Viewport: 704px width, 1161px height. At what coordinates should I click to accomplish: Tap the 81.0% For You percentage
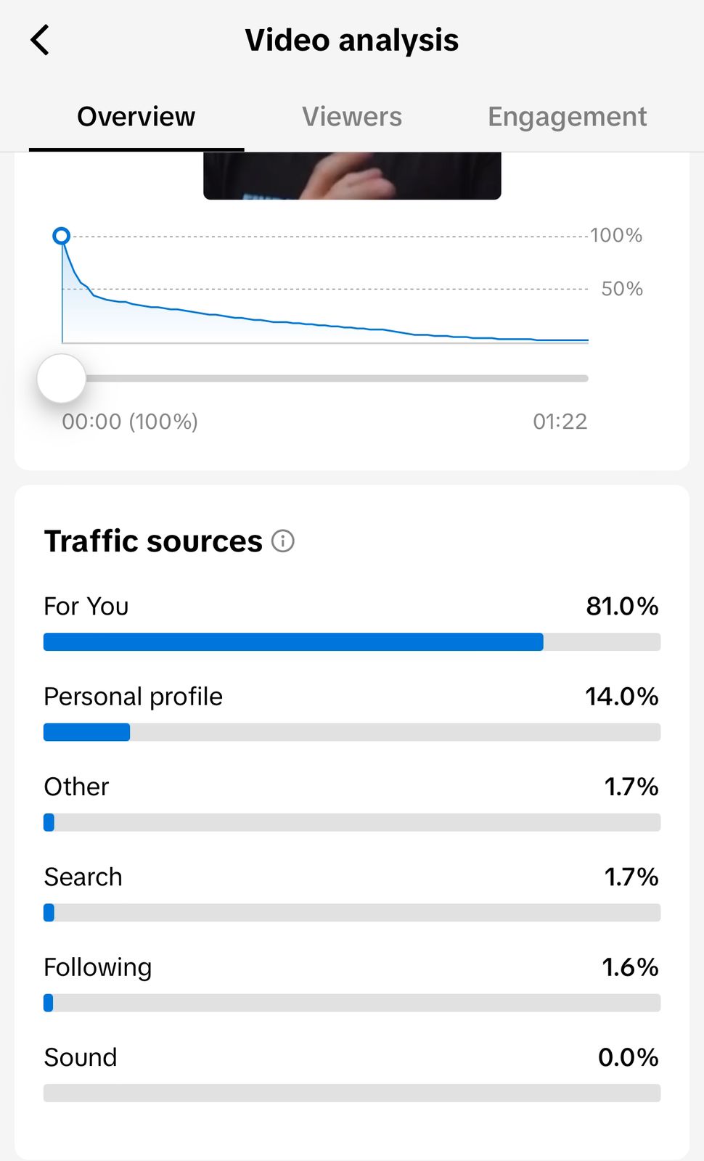tap(622, 606)
